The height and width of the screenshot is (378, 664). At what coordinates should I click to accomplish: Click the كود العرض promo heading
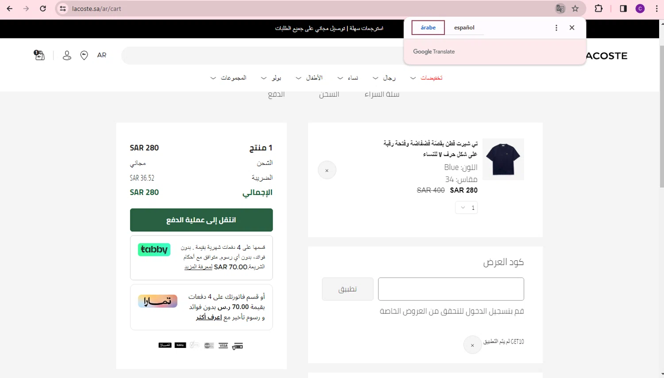(x=503, y=262)
